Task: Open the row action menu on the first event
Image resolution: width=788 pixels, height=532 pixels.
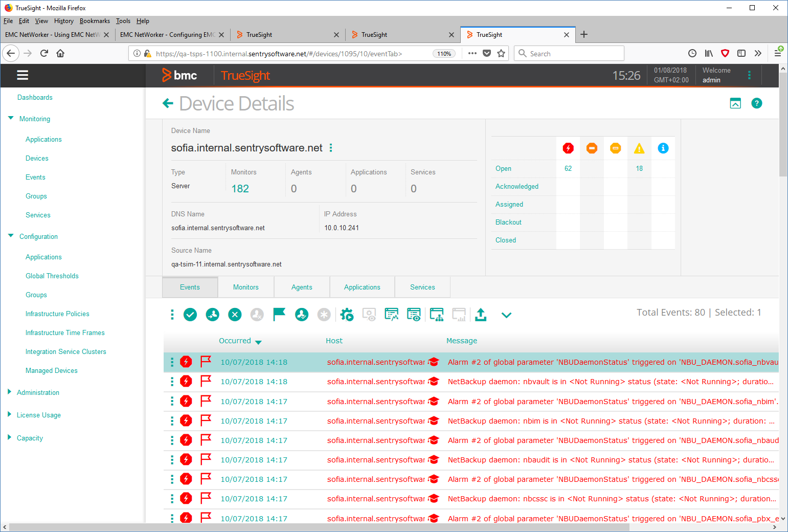Action: (x=172, y=362)
